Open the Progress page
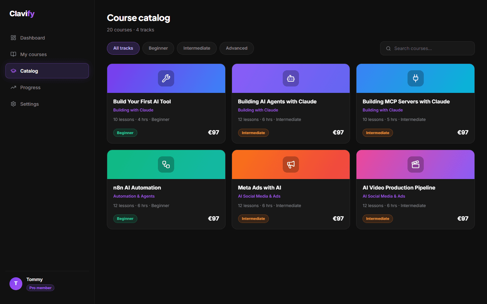 click(x=47, y=87)
